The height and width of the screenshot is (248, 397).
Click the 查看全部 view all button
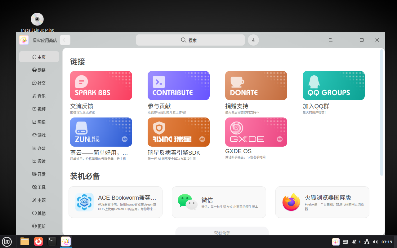222,231
